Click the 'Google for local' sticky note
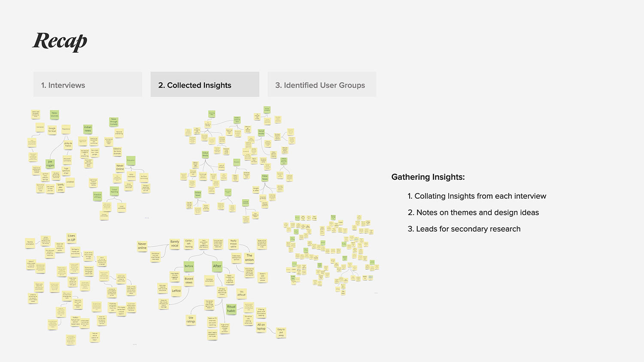644x362 pixels. tap(52, 130)
